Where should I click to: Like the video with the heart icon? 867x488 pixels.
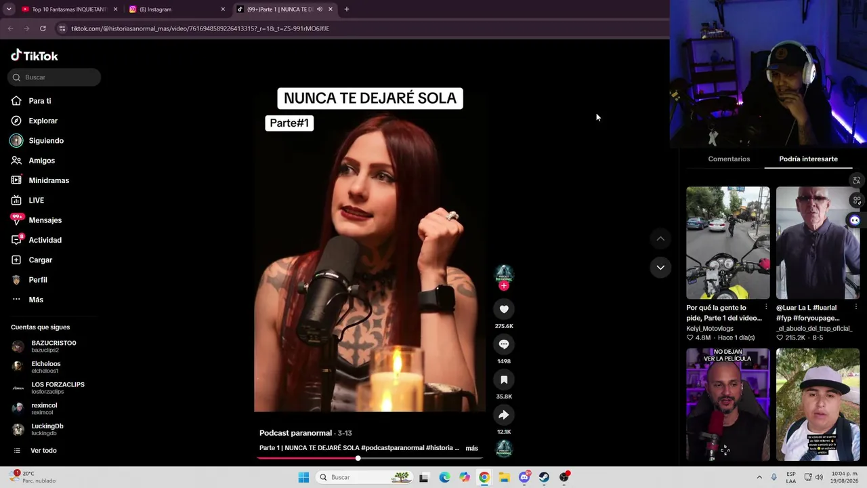point(504,309)
